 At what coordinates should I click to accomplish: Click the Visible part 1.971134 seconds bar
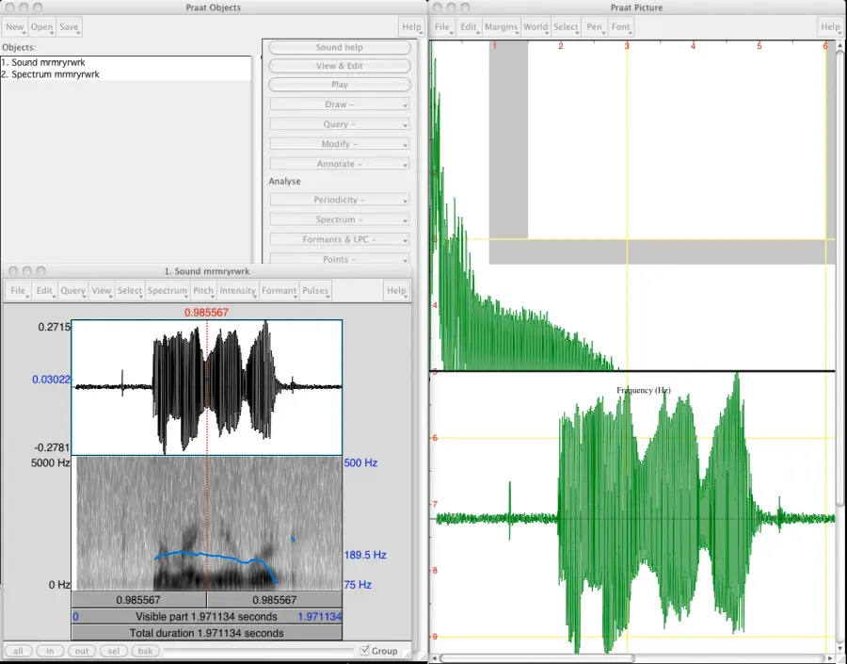[207, 616]
